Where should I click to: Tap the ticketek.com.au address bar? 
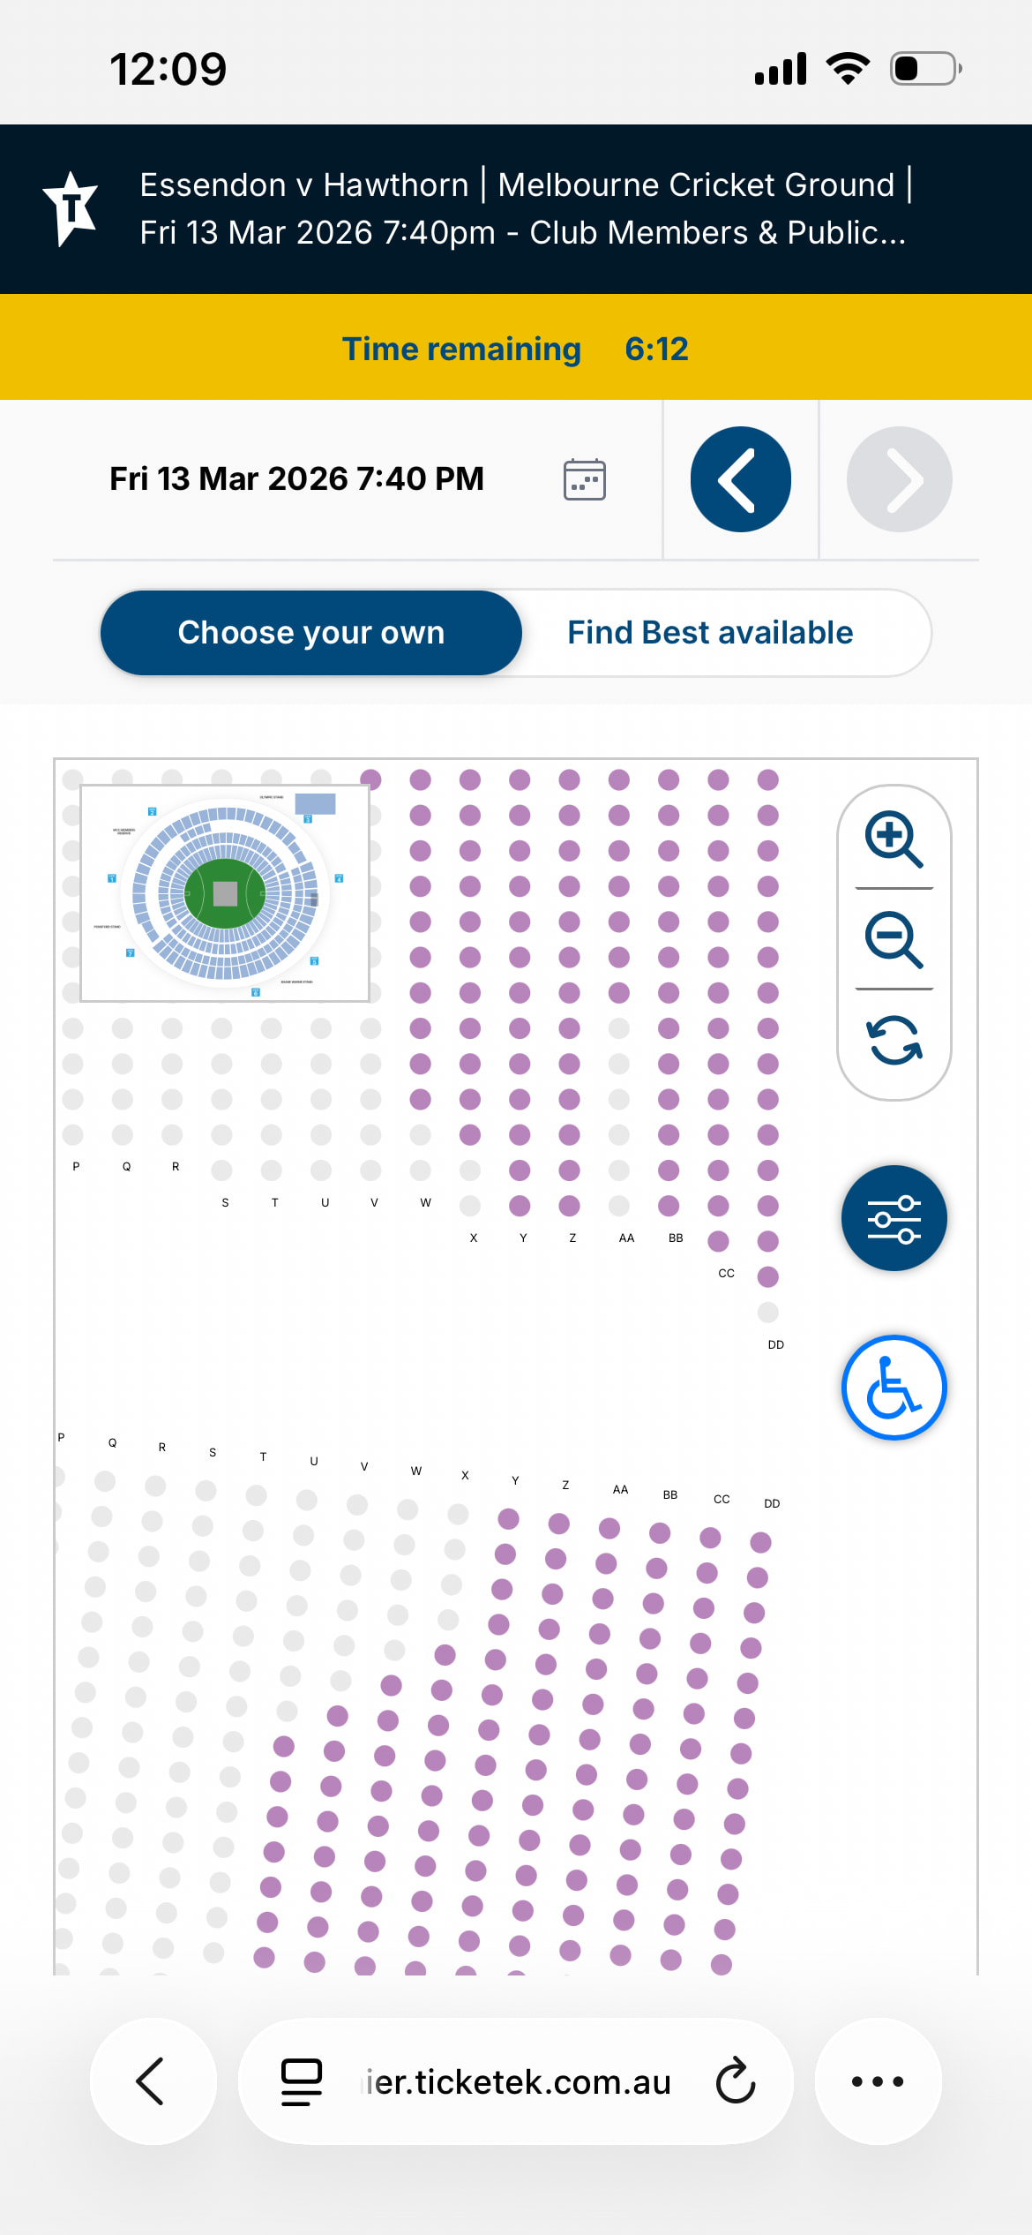[519, 2081]
